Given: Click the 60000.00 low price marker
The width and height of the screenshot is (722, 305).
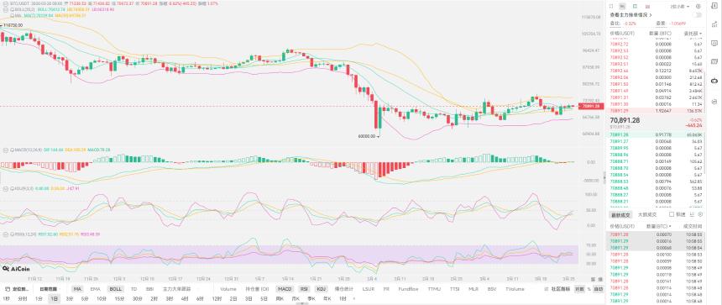Looking at the screenshot, I should (x=369, y=136).
